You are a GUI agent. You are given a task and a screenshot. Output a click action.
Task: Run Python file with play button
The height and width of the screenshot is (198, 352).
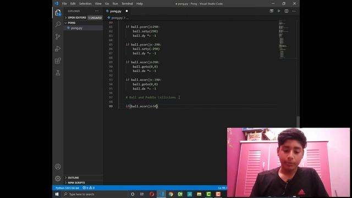click(x=279, y=11)
